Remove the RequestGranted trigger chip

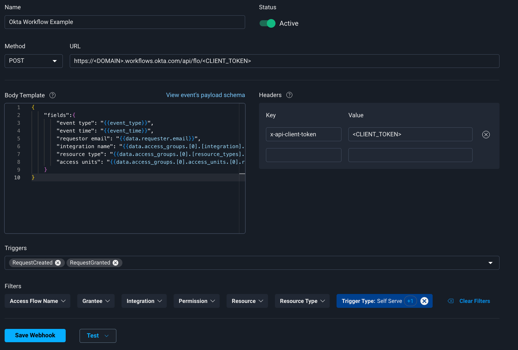click(115, 262)
